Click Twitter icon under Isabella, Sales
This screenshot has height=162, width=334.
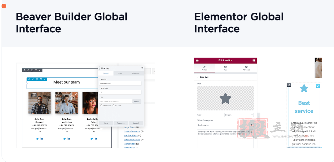click(x=92, y=138)
